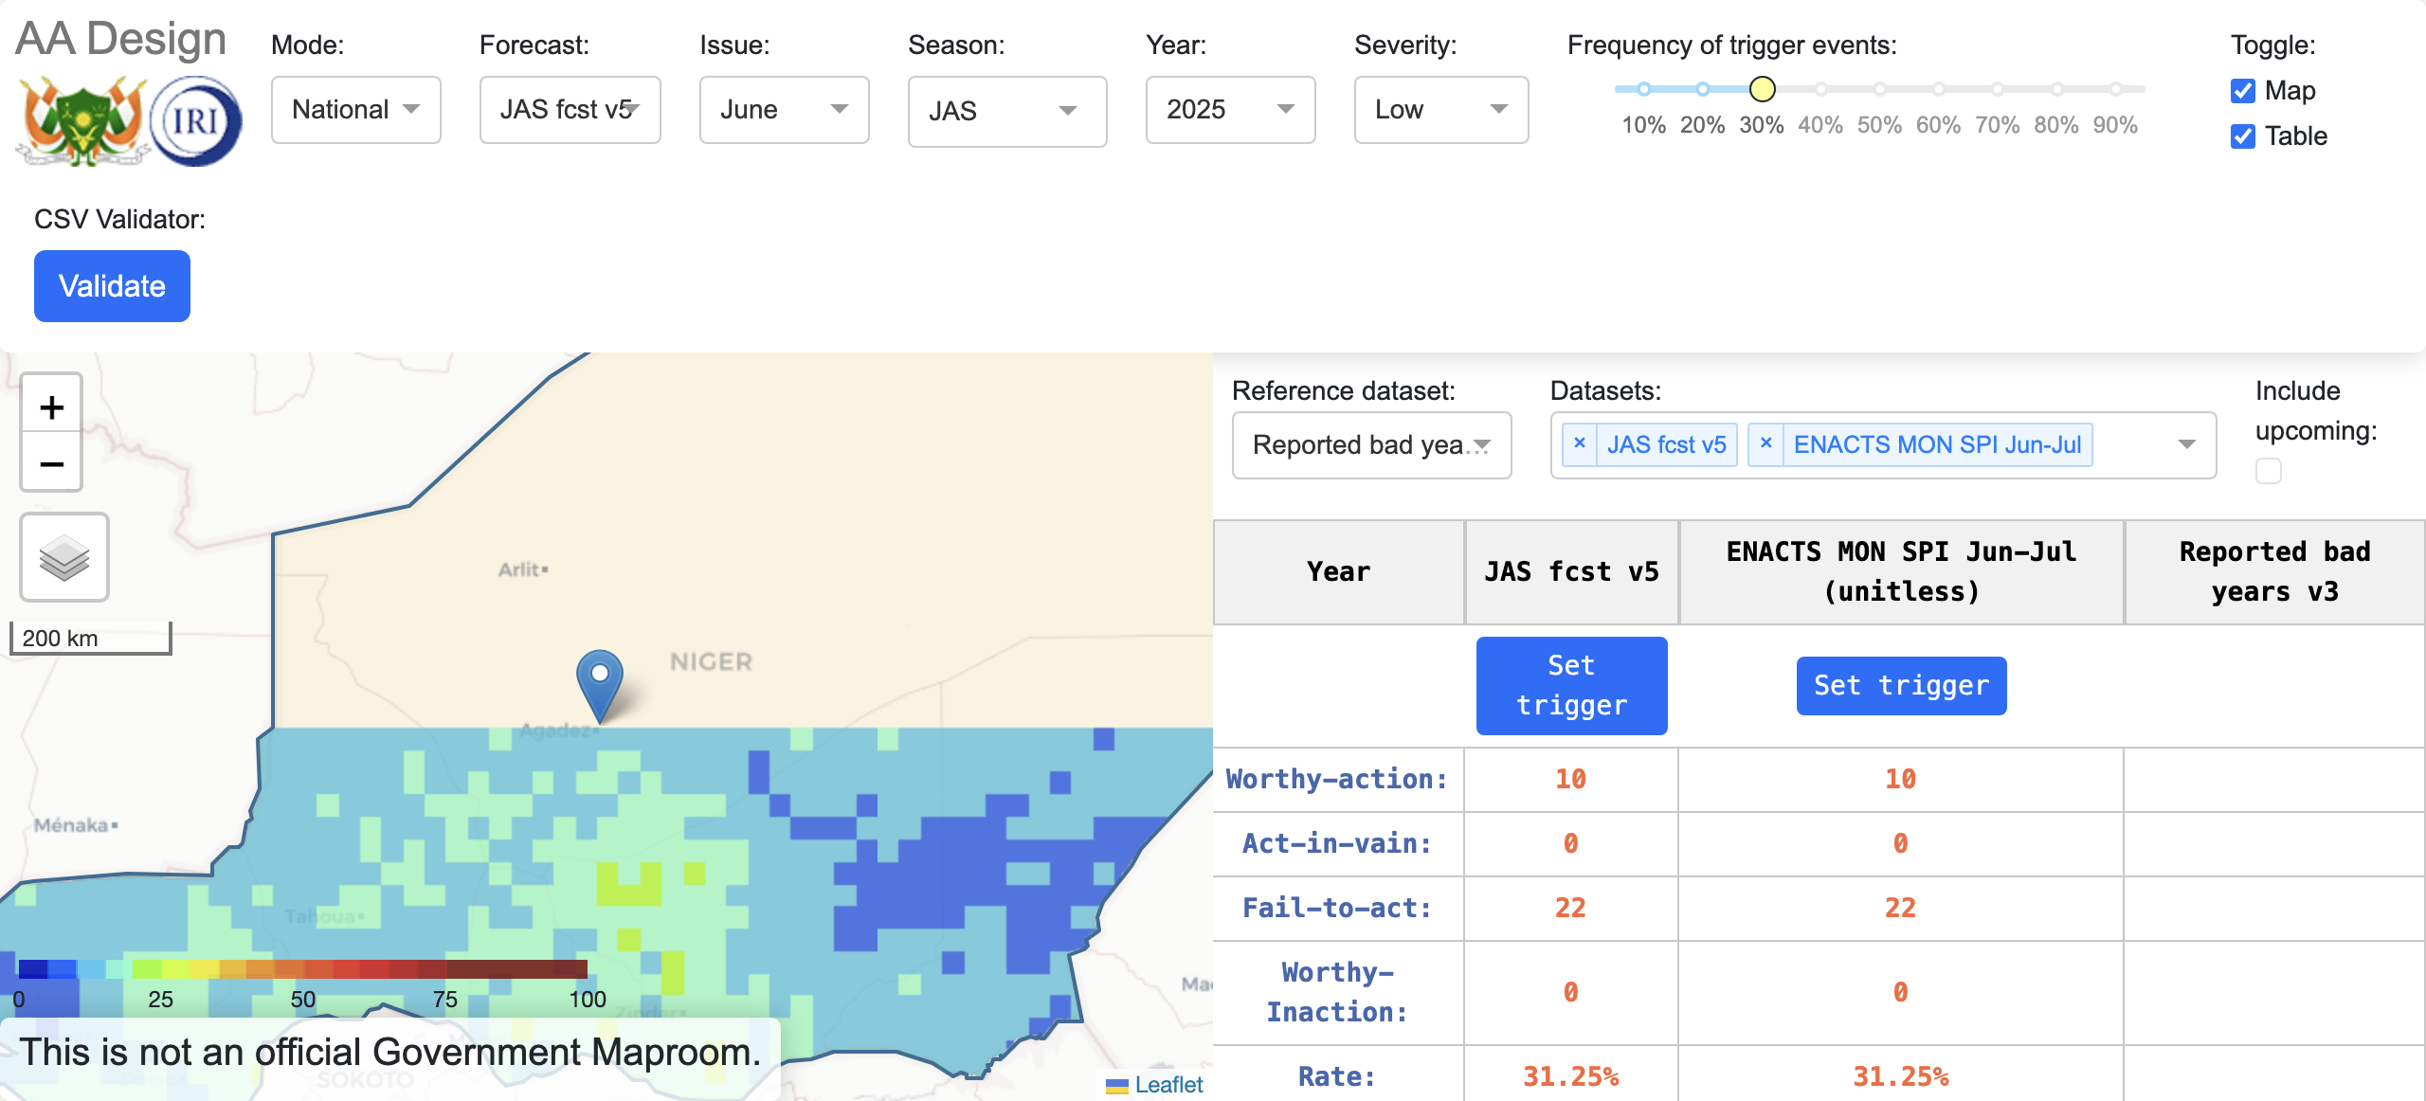Screen dimensions: 2426x1101
Task: Open the Issue dropdown showing June
Action: click(784, 110)
